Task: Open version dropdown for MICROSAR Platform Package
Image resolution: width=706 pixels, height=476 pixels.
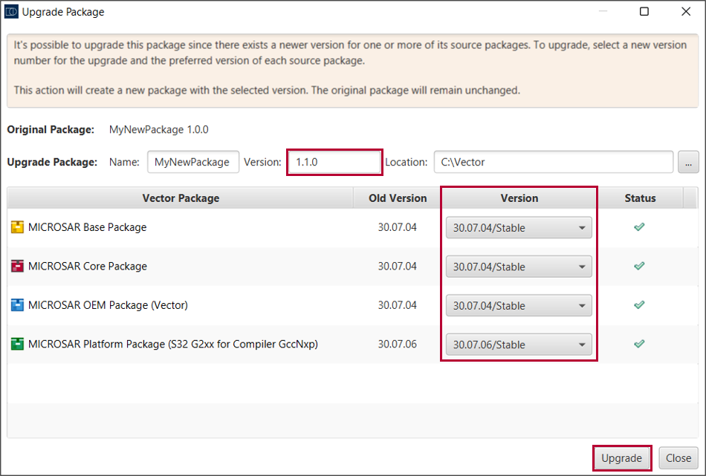Action: click(519, 345)
